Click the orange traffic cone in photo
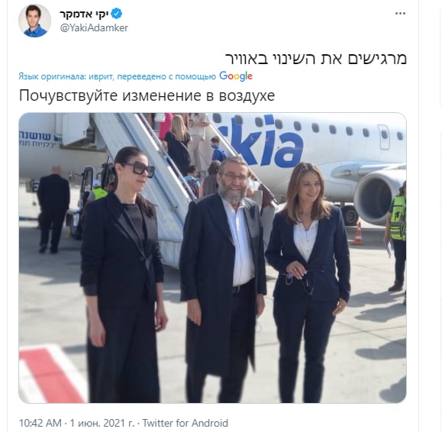This screenshot has width=442, height=432. [358, 234]
